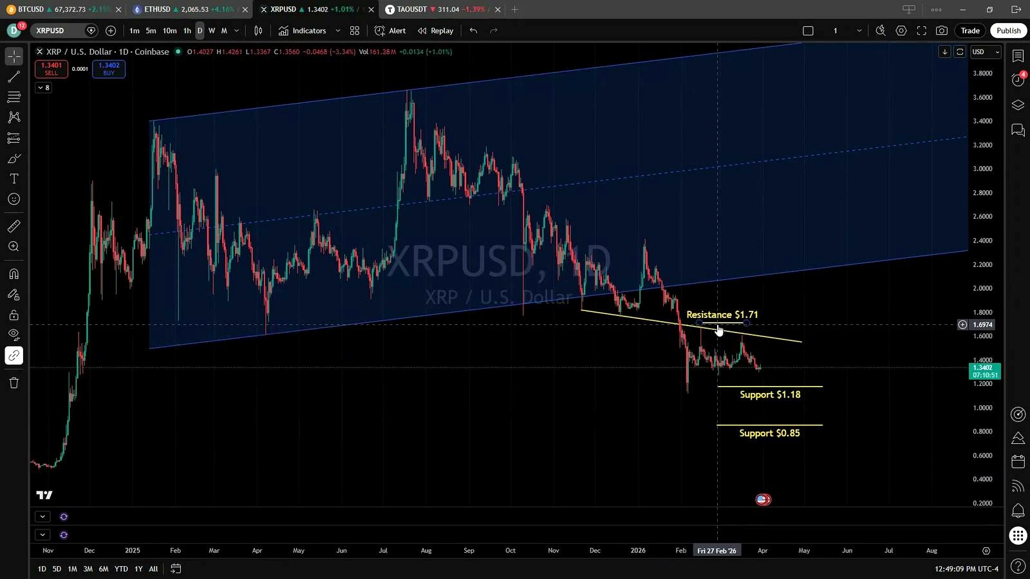1030x579 pixels.
Task: Open the alerts clock icon
Action: [x=1018, y=80]
